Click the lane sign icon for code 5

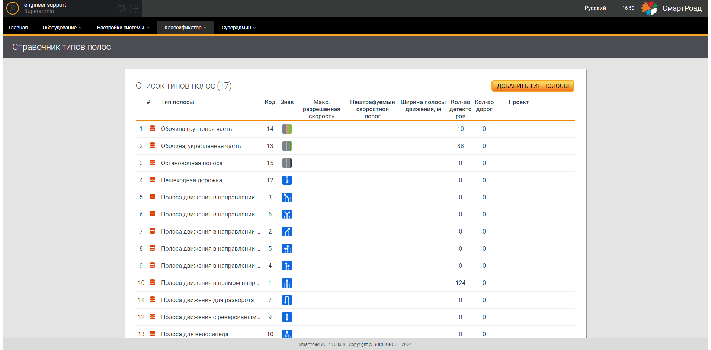click(x=287, y=248)
